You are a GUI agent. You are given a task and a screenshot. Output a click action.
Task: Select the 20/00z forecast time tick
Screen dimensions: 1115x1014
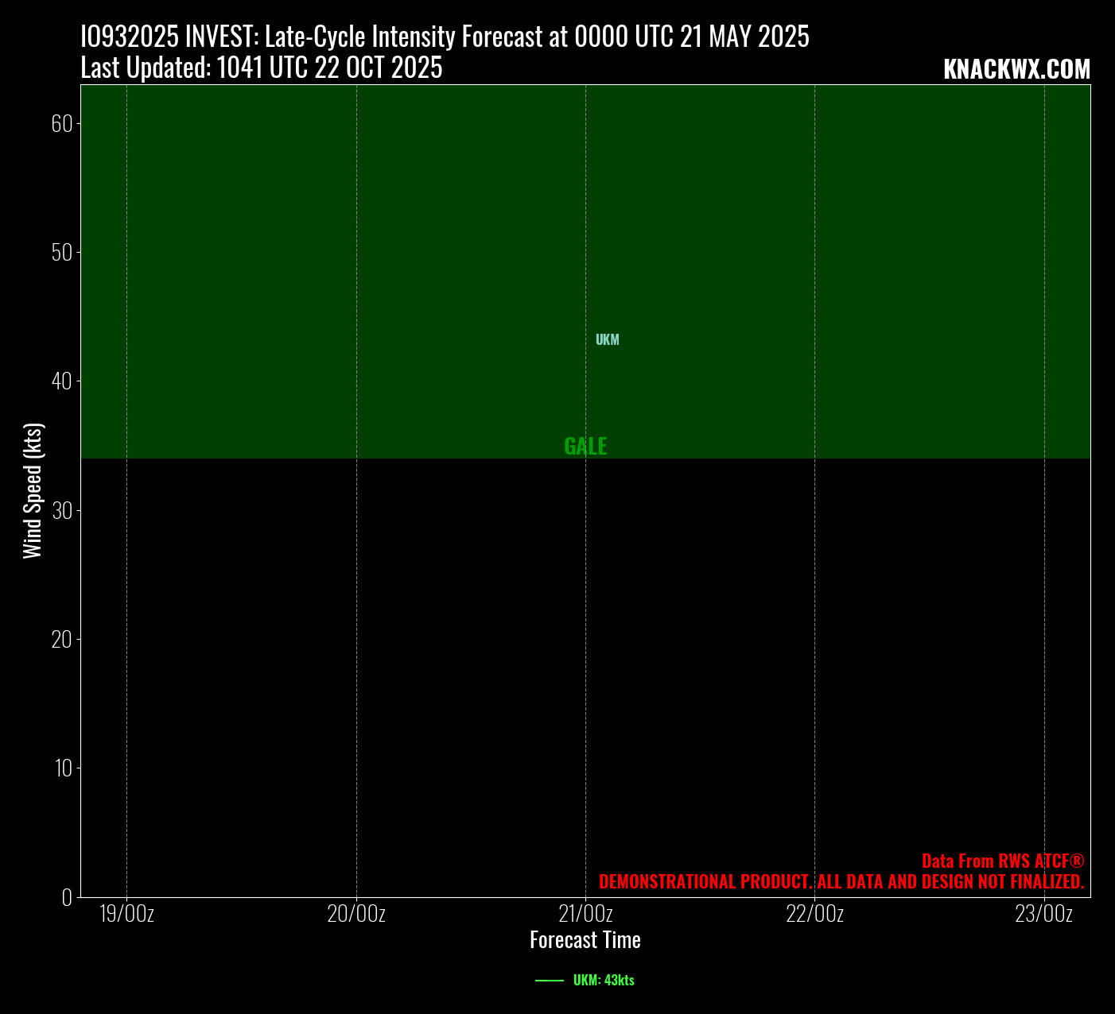(356, 915)
